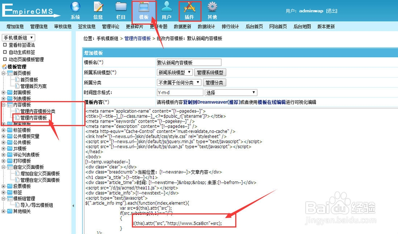The width and height of the screenshot is (398, 234).
Task: Follow the 管理内容模板 breadcrumb link
Action: (138, 38)
